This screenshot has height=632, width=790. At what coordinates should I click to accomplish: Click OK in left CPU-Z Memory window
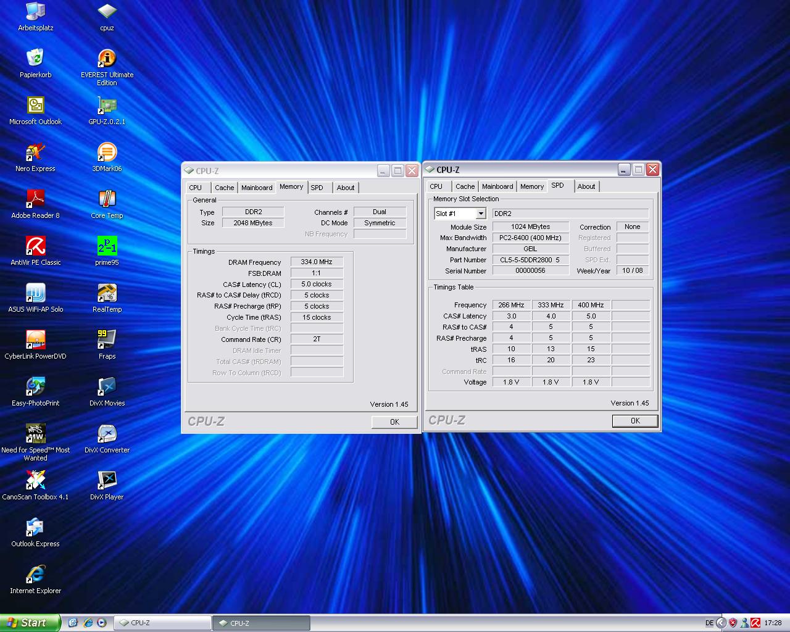[x=394, y=422]
